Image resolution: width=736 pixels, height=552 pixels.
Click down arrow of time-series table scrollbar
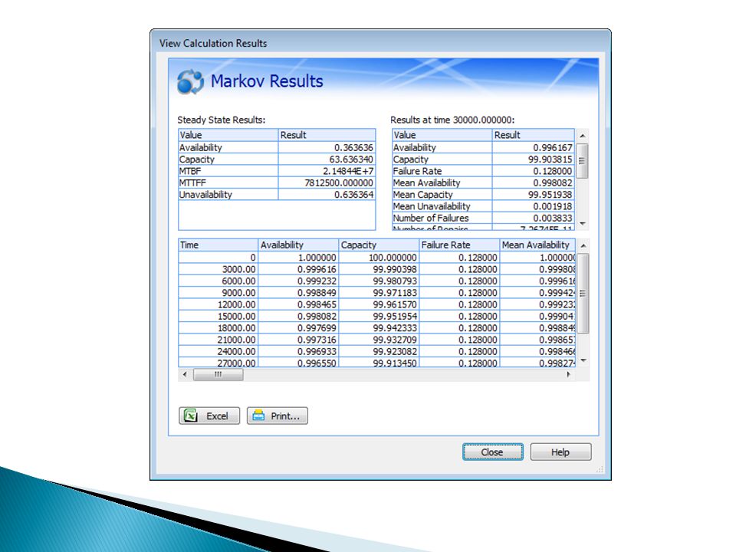point(583,361)
